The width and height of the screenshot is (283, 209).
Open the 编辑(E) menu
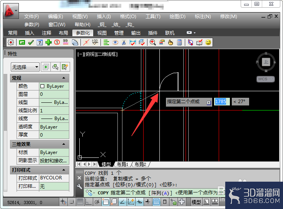pyautogui.click(x=55, y=17)
